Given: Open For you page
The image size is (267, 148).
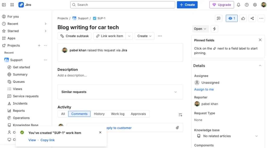Looking at the screenshot, I should 13,16.
